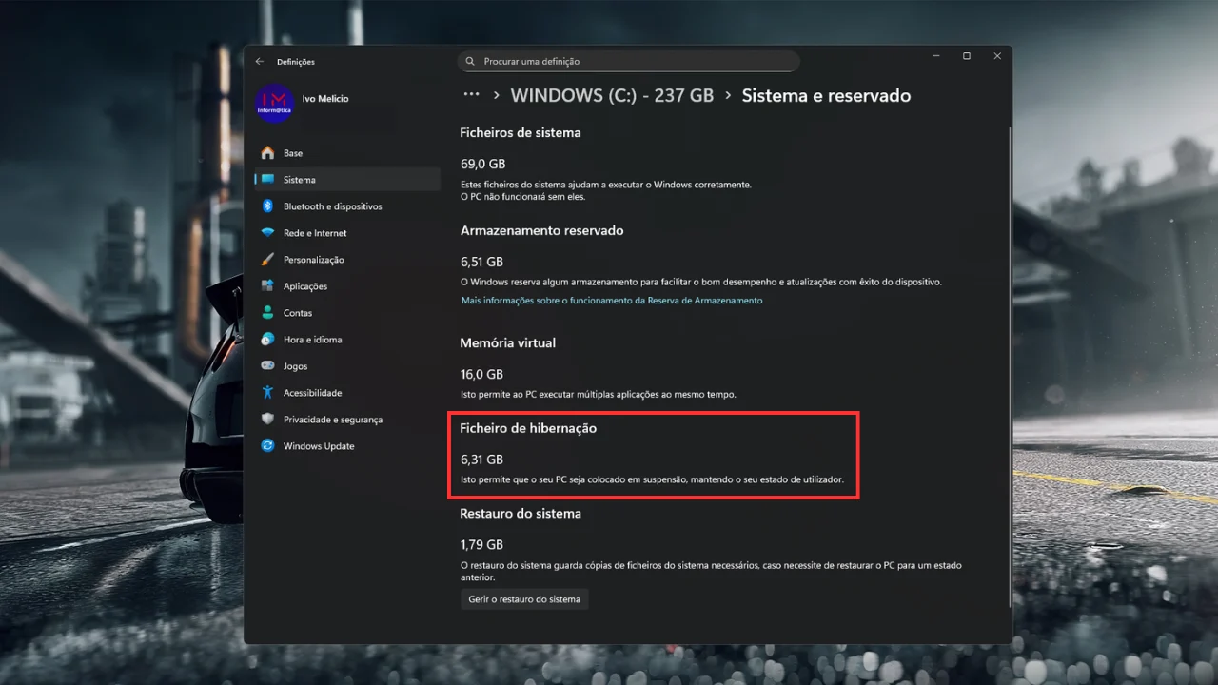The height and width of the screenshot is (685, 1218).
Task: Go to WINDOWS (C:) - 237 GB breadcrumb
Action: click(612, 96)
